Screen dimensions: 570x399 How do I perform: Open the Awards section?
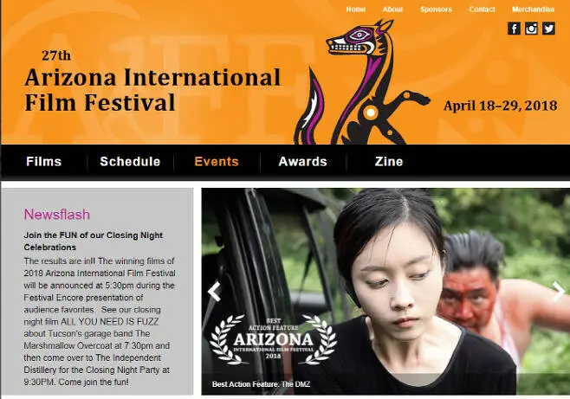[303, 162]
